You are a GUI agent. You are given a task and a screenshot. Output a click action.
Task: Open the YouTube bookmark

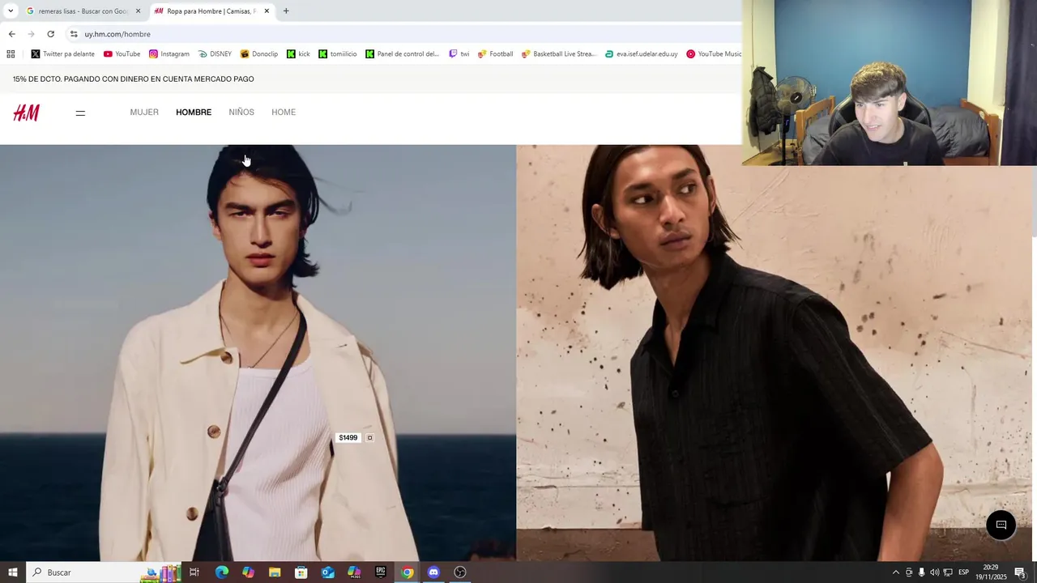coord(122,54)
